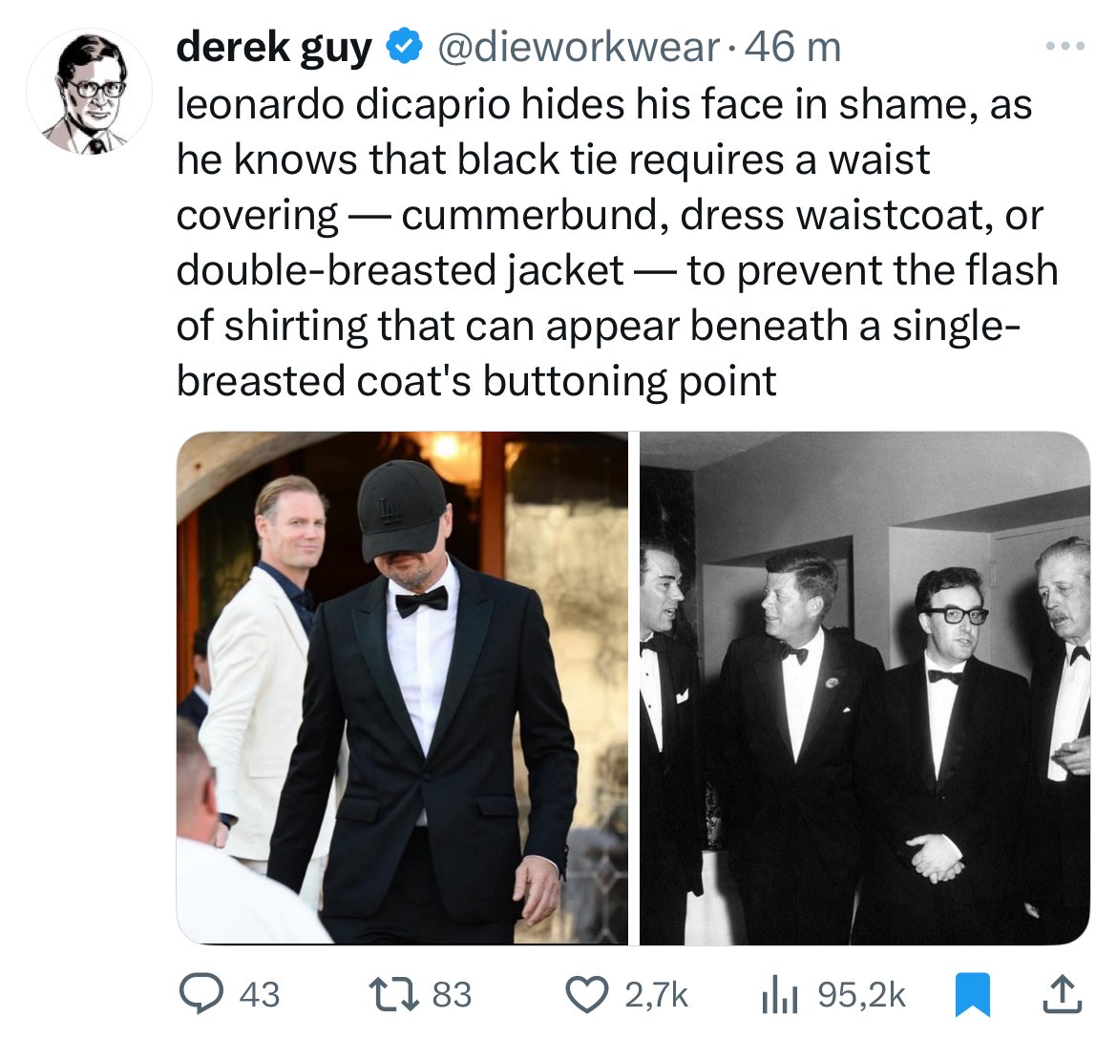Open the @dieworkwear handle link
The image size is (1117, 1039).
pos(578,47)
